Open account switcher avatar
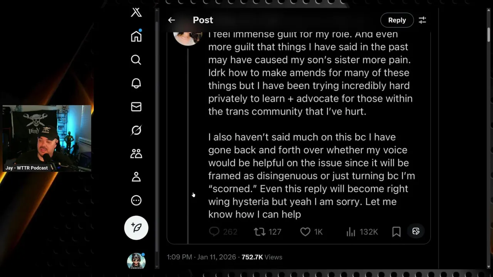This screenshot has width=493, height=277. click(136, 262)
